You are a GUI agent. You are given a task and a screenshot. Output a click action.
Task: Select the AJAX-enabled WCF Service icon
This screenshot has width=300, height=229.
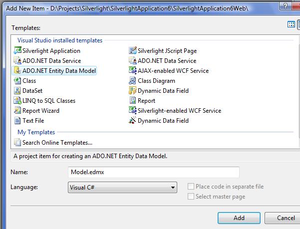click(x=133, y=71)
